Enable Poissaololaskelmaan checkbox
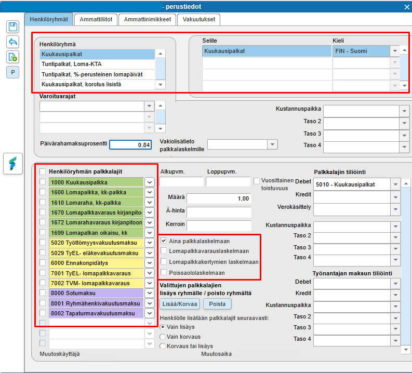 [164, 272]
